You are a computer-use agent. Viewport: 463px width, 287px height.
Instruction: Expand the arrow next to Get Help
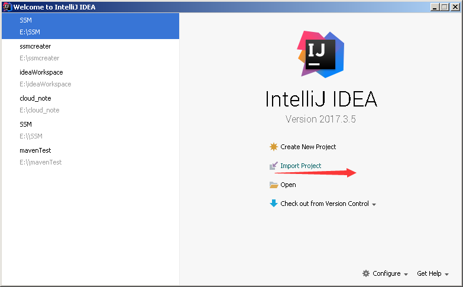447,275
